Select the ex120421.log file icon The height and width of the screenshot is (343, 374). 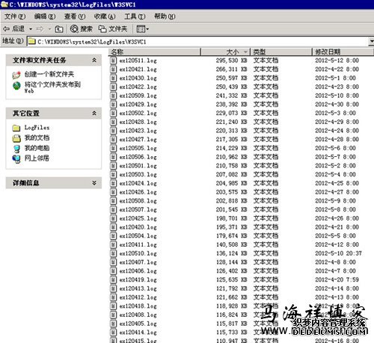pos(113,69)
